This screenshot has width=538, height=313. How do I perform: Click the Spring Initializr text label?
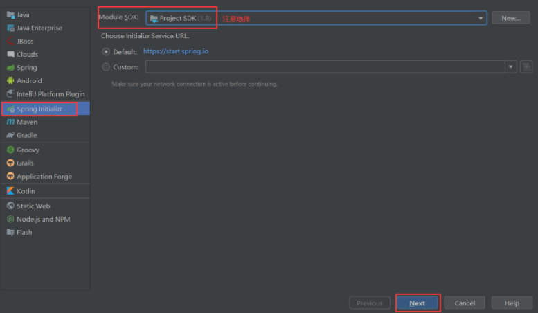39,109
